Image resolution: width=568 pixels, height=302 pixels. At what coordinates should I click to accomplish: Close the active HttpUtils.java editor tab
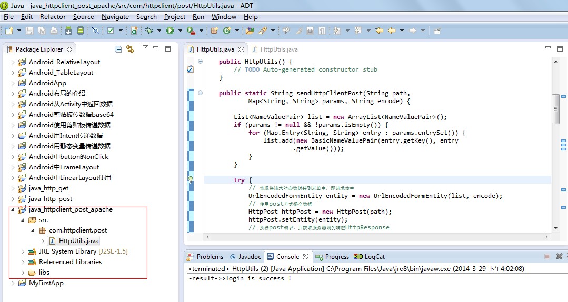pos(241,49)
